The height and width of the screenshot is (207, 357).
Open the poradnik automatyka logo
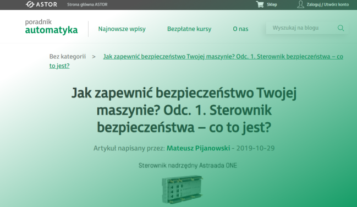pos(51,27)
